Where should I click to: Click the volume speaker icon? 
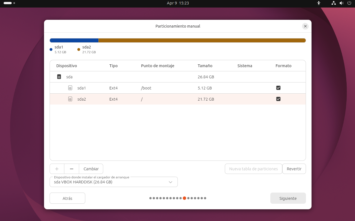coord(341,3)
